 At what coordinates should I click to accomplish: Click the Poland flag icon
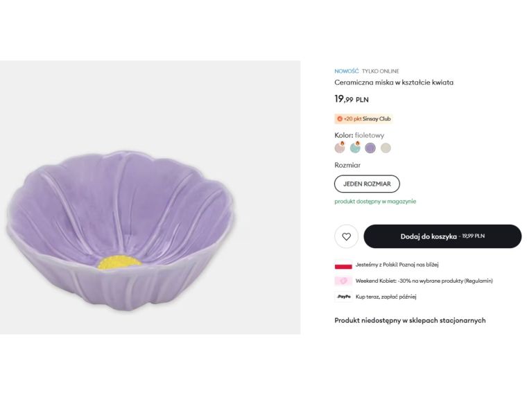click(x=343, y=265)
